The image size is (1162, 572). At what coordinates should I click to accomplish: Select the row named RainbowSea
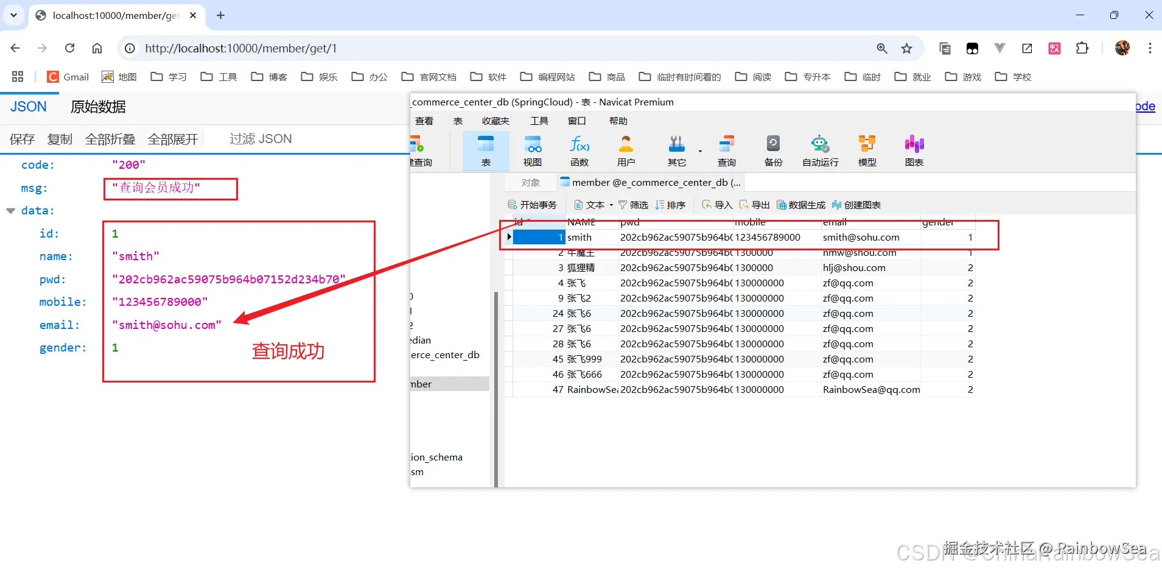pos(740,390)
